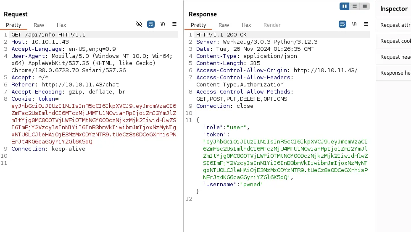
Task: Switch to Response Raw tab
Action: coord(224,25)
